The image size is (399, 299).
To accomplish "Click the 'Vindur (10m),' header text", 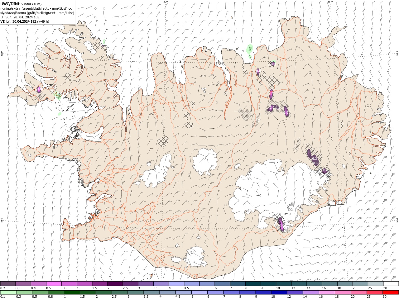I will tap(32, 4).
